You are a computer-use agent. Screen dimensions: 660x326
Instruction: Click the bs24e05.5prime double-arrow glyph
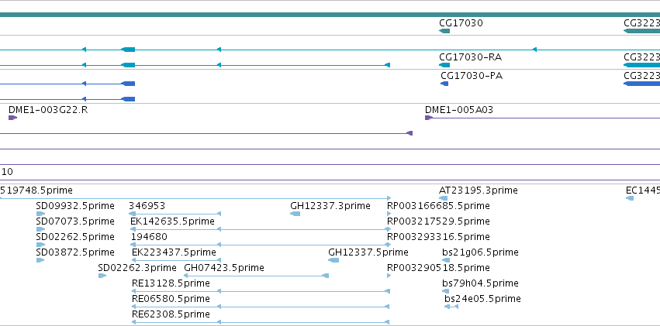[451, 307]
